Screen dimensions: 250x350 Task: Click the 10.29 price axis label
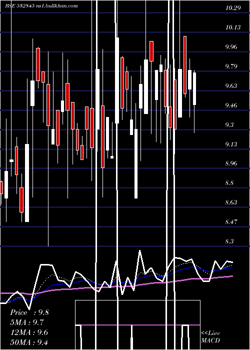point(233,8)
